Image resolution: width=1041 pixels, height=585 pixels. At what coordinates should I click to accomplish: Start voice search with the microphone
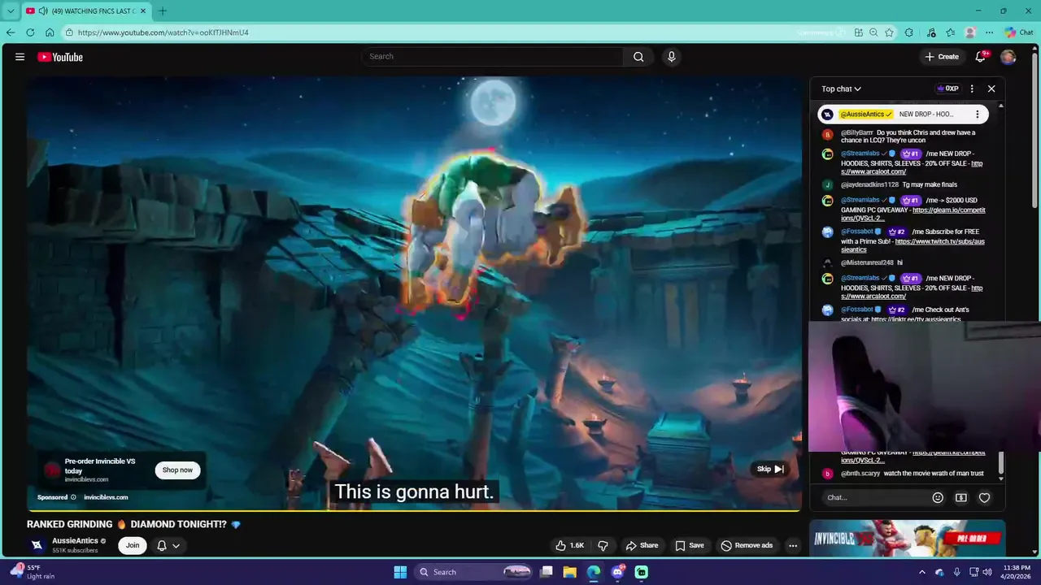pos(671,57)
